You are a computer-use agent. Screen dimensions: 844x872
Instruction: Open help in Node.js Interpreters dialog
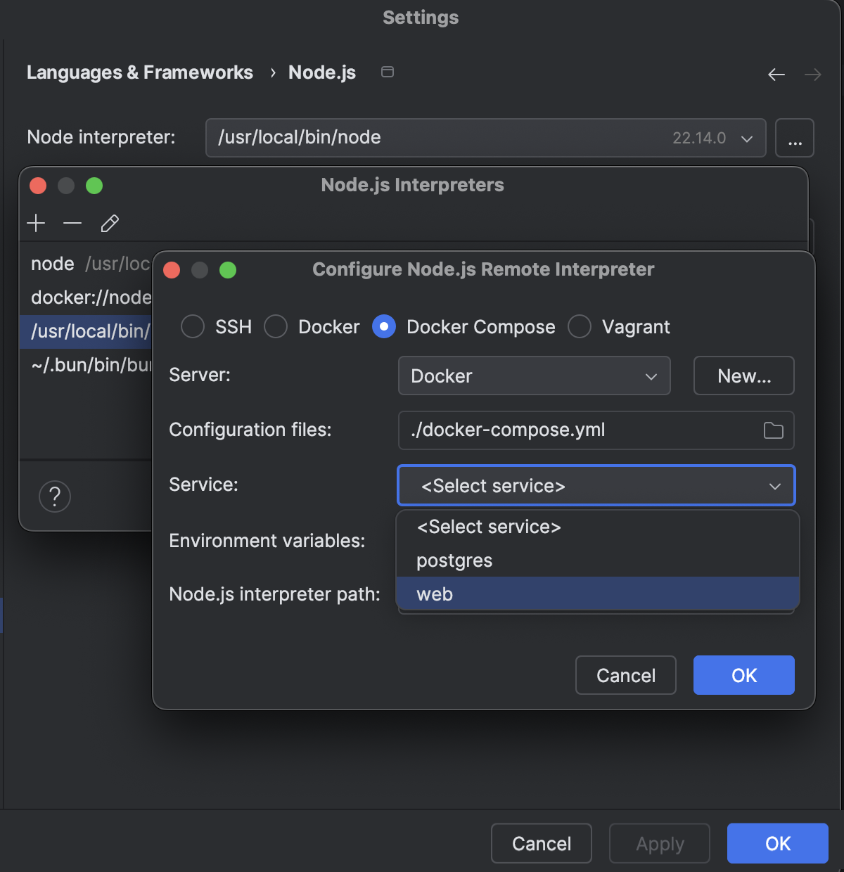(55, 496)
